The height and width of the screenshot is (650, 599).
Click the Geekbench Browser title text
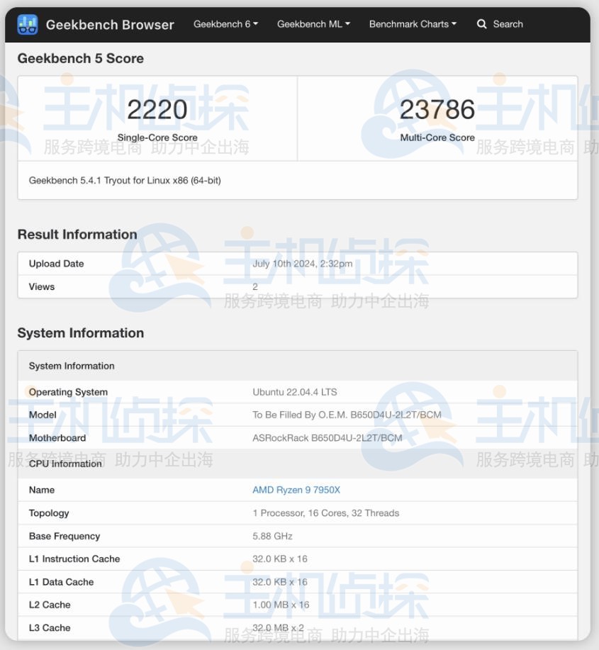pos(110,24)
